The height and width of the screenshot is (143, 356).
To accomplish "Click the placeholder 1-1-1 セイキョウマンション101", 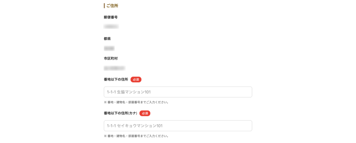I will (x=135, y=126).
